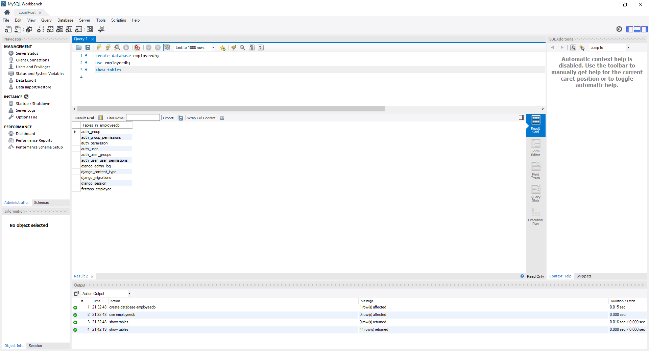Image resolution: width=649 pixels, height=351 pixels.
Task: Open Data Export
Action: [x=26, y=80]
